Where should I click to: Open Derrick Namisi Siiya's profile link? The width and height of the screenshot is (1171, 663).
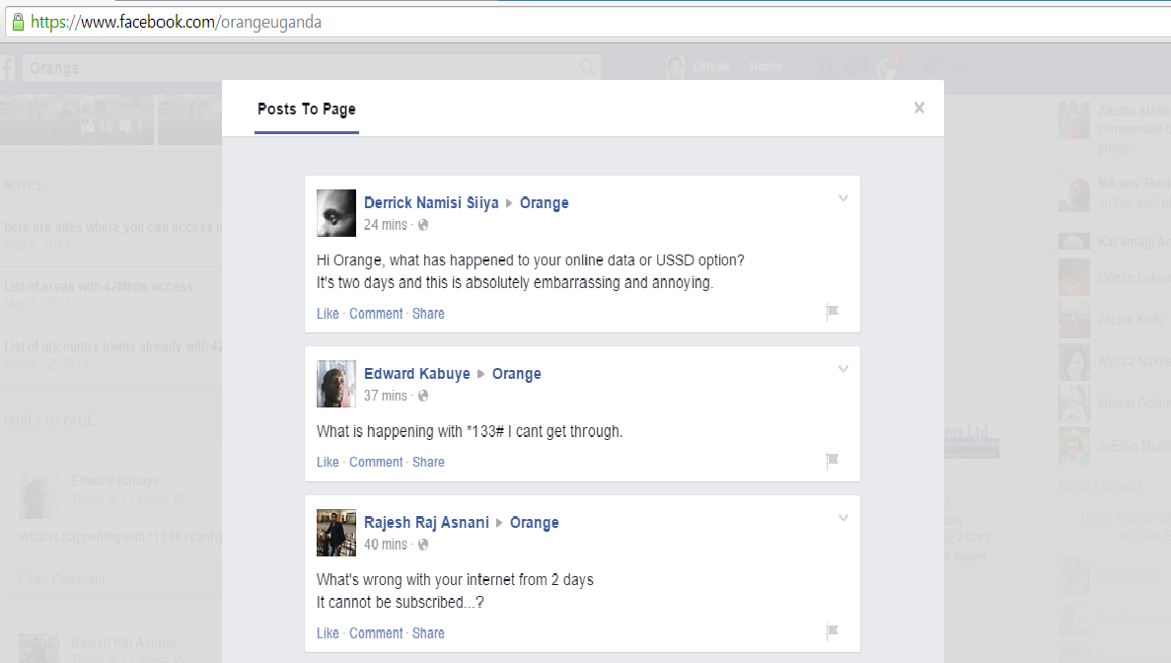point(431,203)
